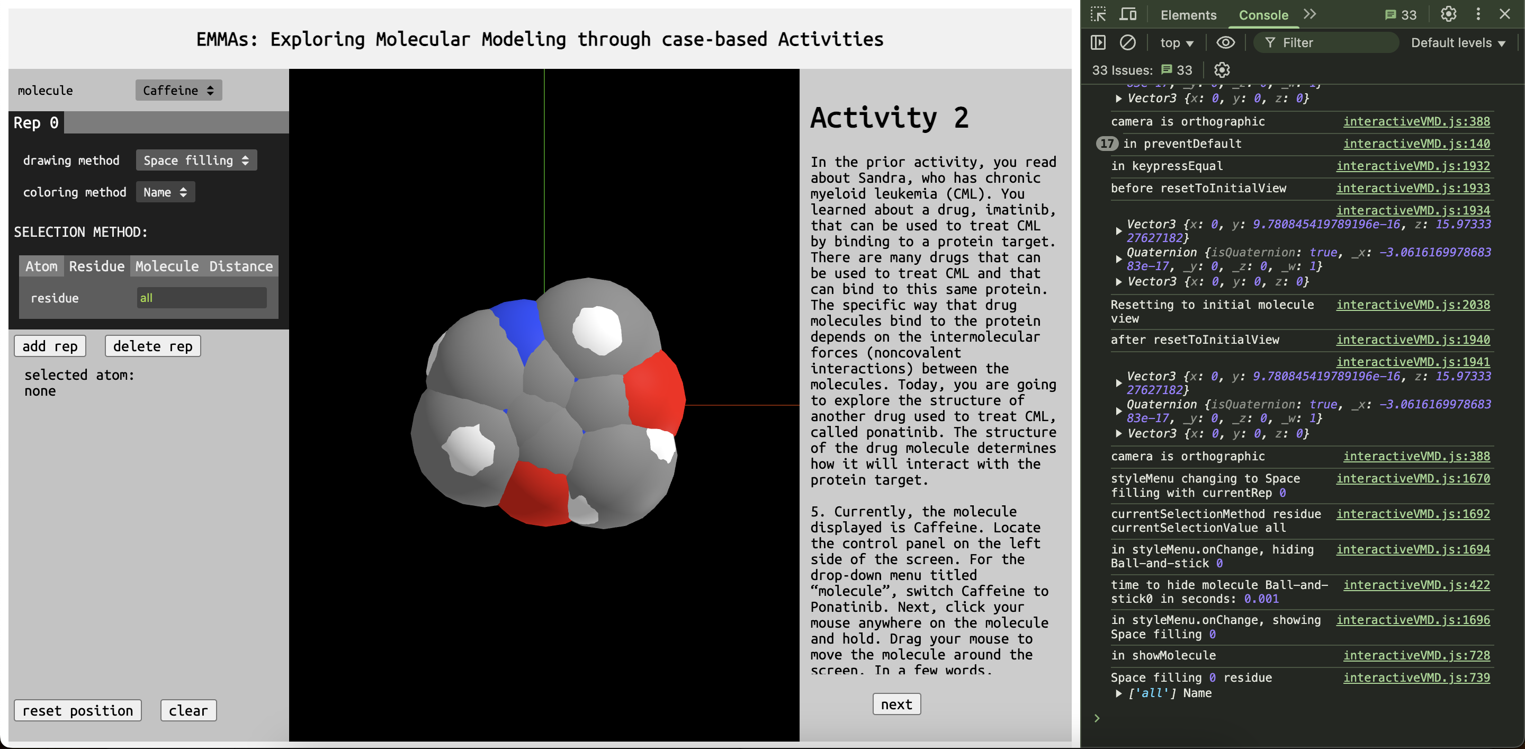
Task: Show more DevTools tabs chevron
Action: (1310, 14)
